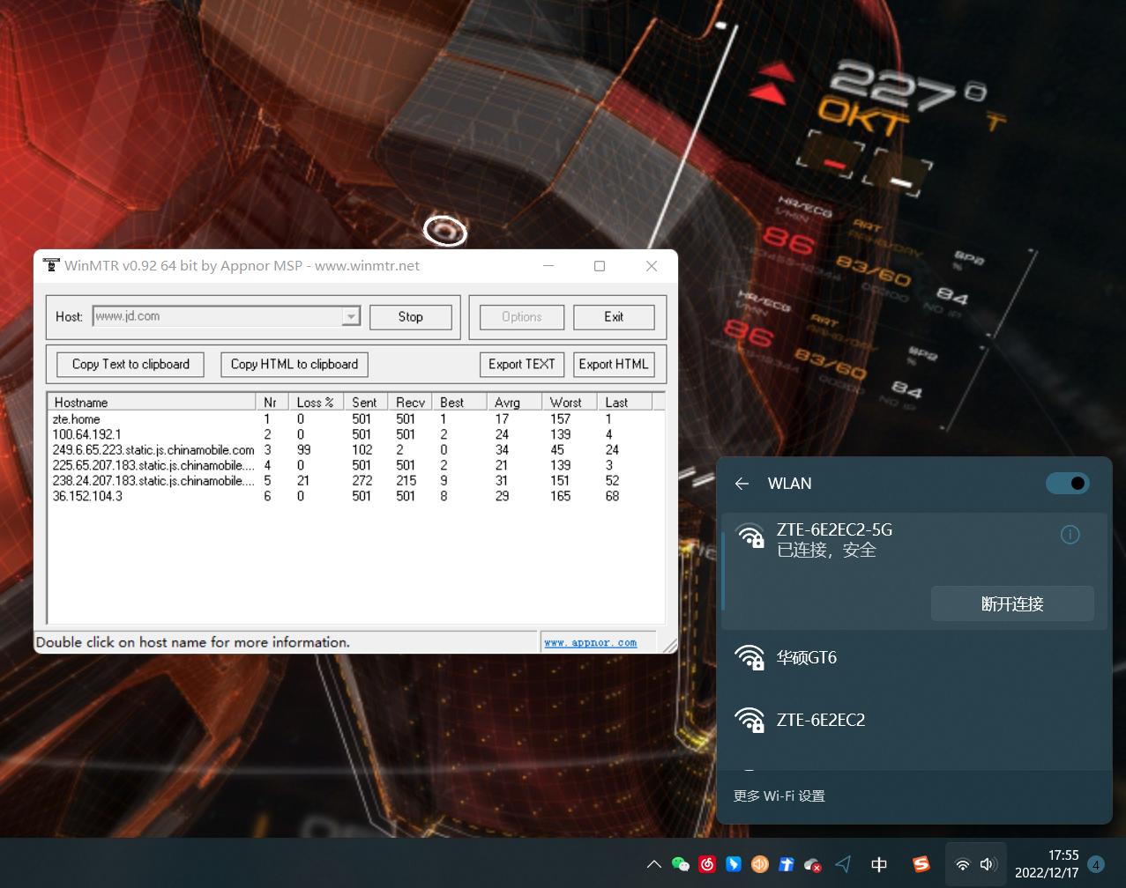The width and height of the screenshot is (1126, 888).
Task: Open the www.appnor.com link
Action: point(590,642)
